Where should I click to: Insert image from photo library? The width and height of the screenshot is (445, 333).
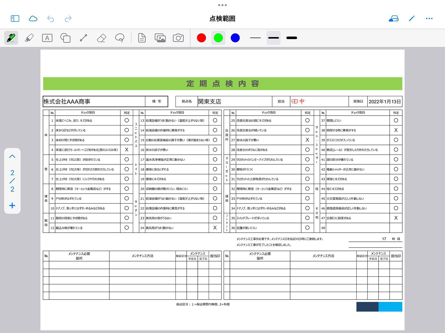(x=160, y=38)
